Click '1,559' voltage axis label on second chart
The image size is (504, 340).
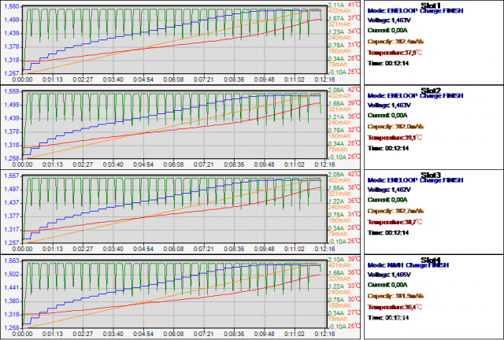coord(11,91)
